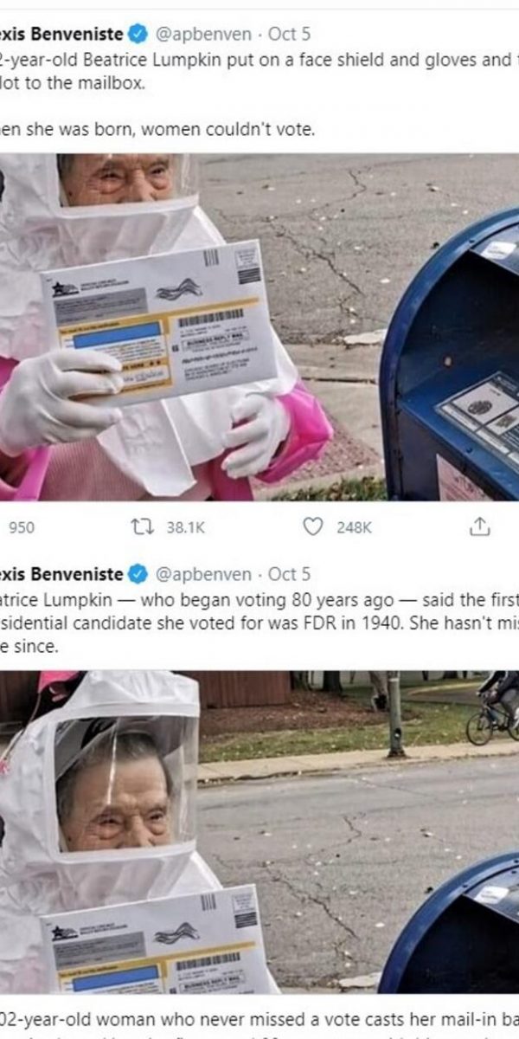The width and height of the screenshot is (519, 1039).
Task: Click the verified badge on the first tweet
Action: pos(137,35)
